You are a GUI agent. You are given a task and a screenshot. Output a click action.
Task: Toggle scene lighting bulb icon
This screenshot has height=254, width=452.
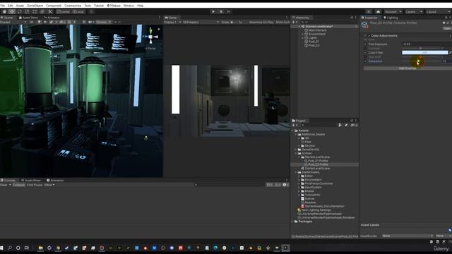[x=39, y=22]
